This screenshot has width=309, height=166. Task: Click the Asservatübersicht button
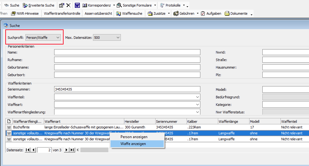[x=98, y=13]
